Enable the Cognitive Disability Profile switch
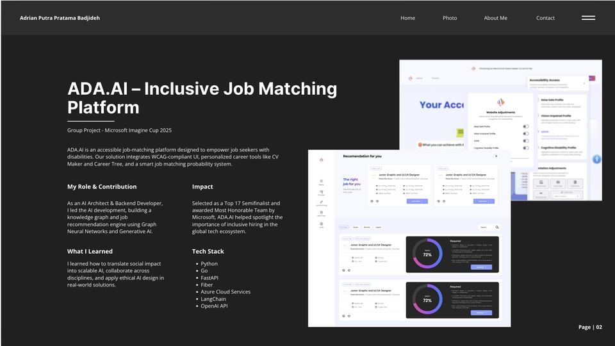This screenshot has width=615, height=346. 525,148
